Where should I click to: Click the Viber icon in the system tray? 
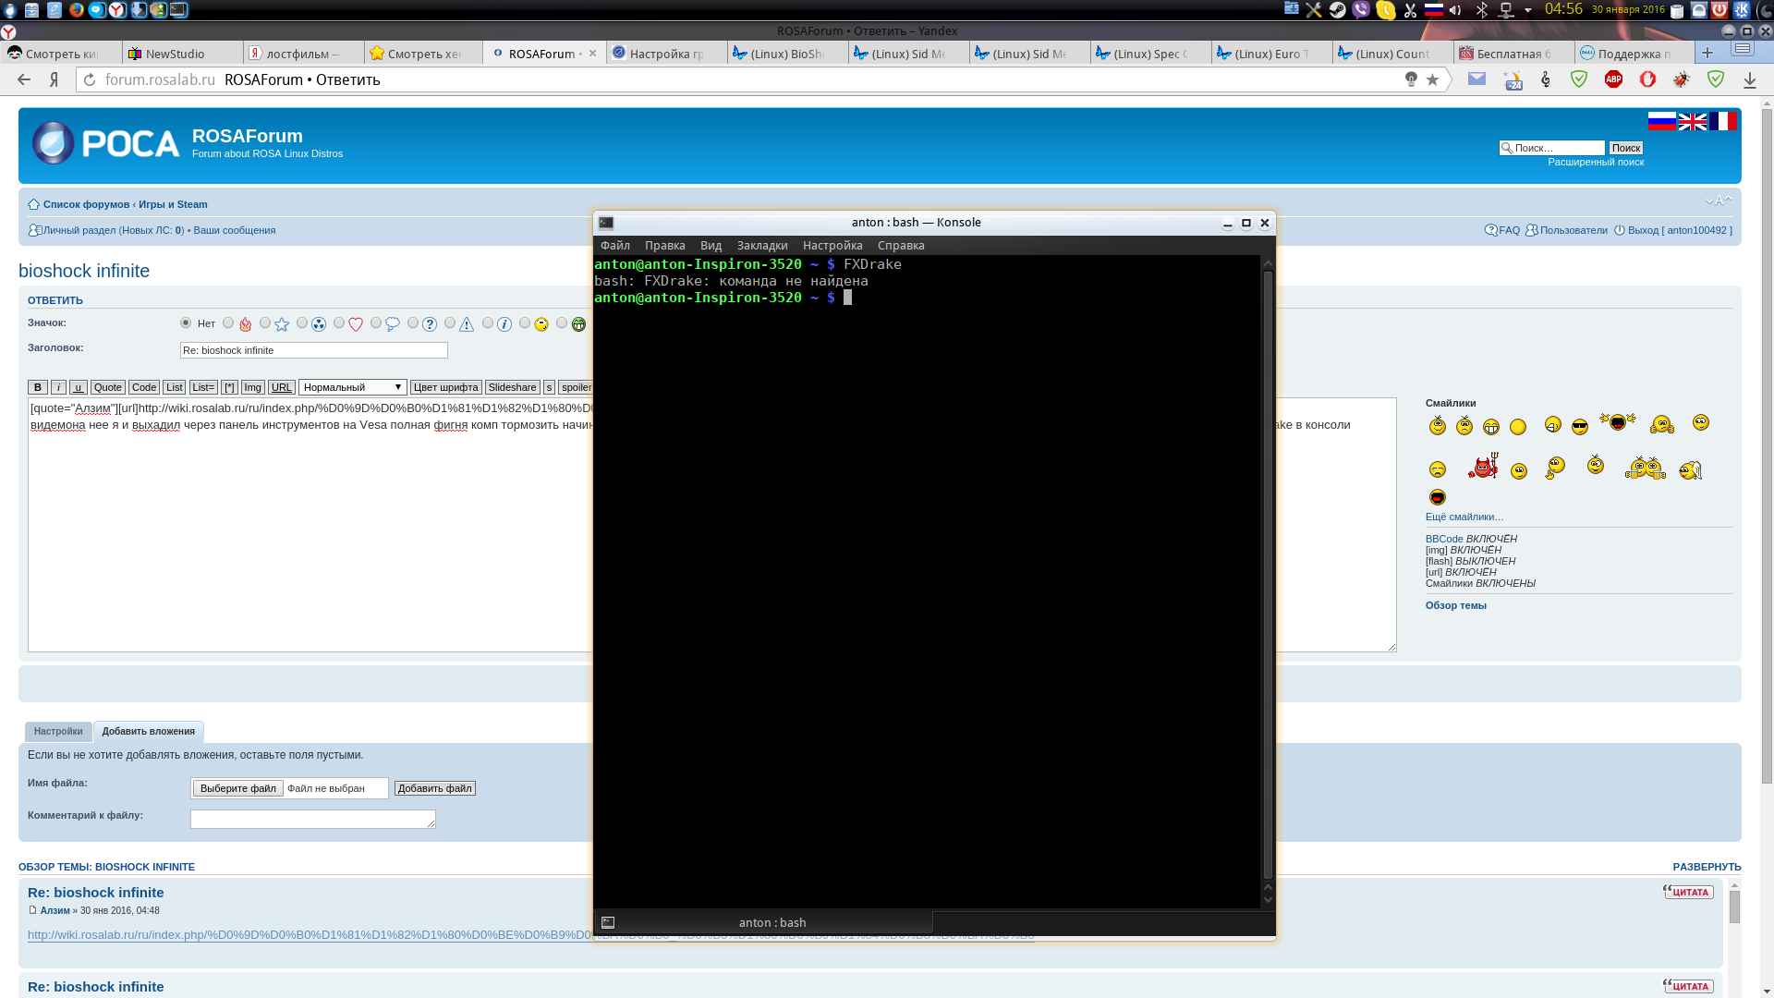click(1360, 10)
